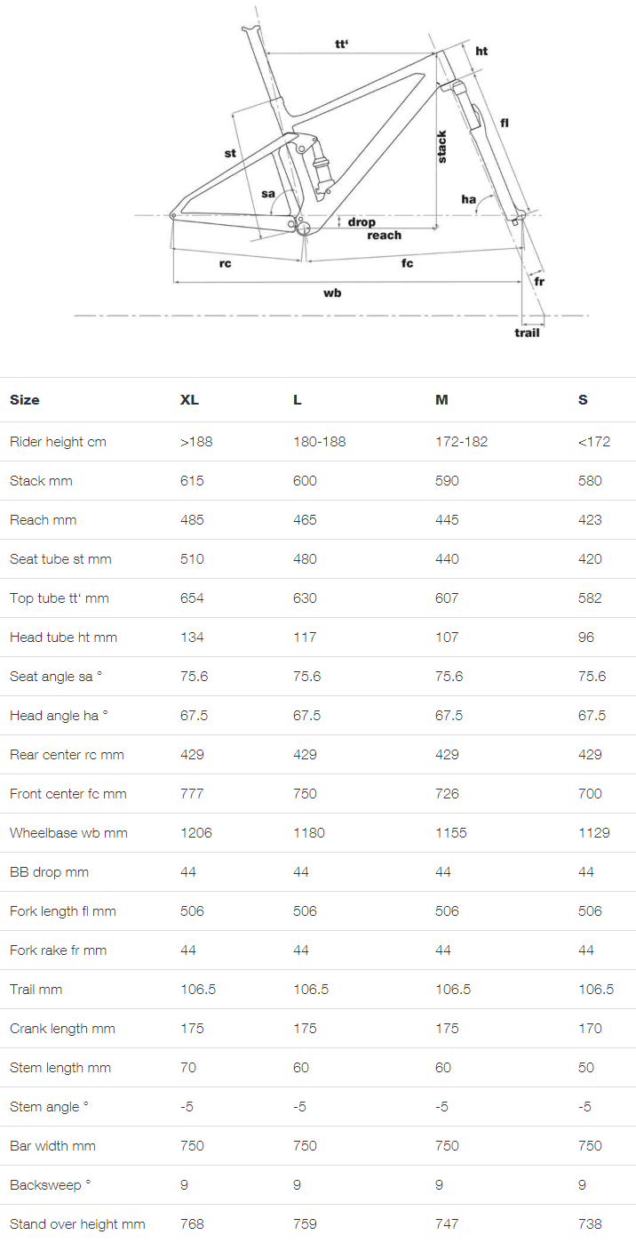Select the XL wheelbase value 1206
The height and width of the screenshot is (1243, 636).
tap(195, 833)
